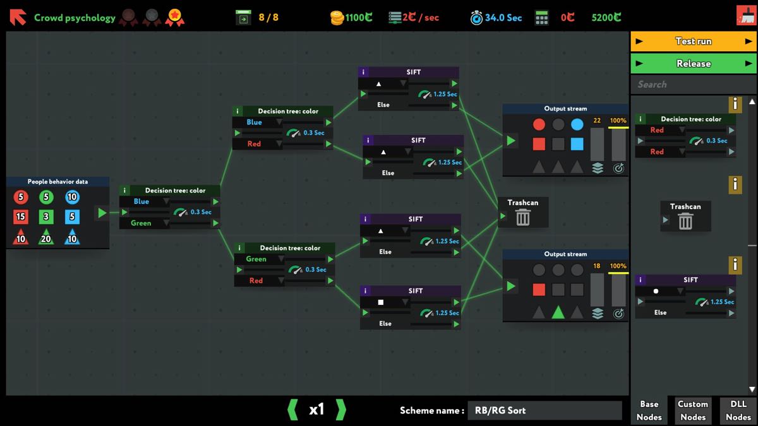758x426 pixels.
Task: Switch to Base Nodes tab
Action: 649,410
